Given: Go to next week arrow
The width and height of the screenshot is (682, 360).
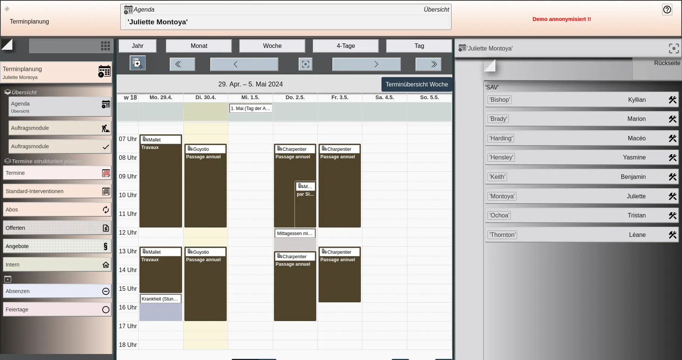Looking at the screenshot, I should 366,64.
